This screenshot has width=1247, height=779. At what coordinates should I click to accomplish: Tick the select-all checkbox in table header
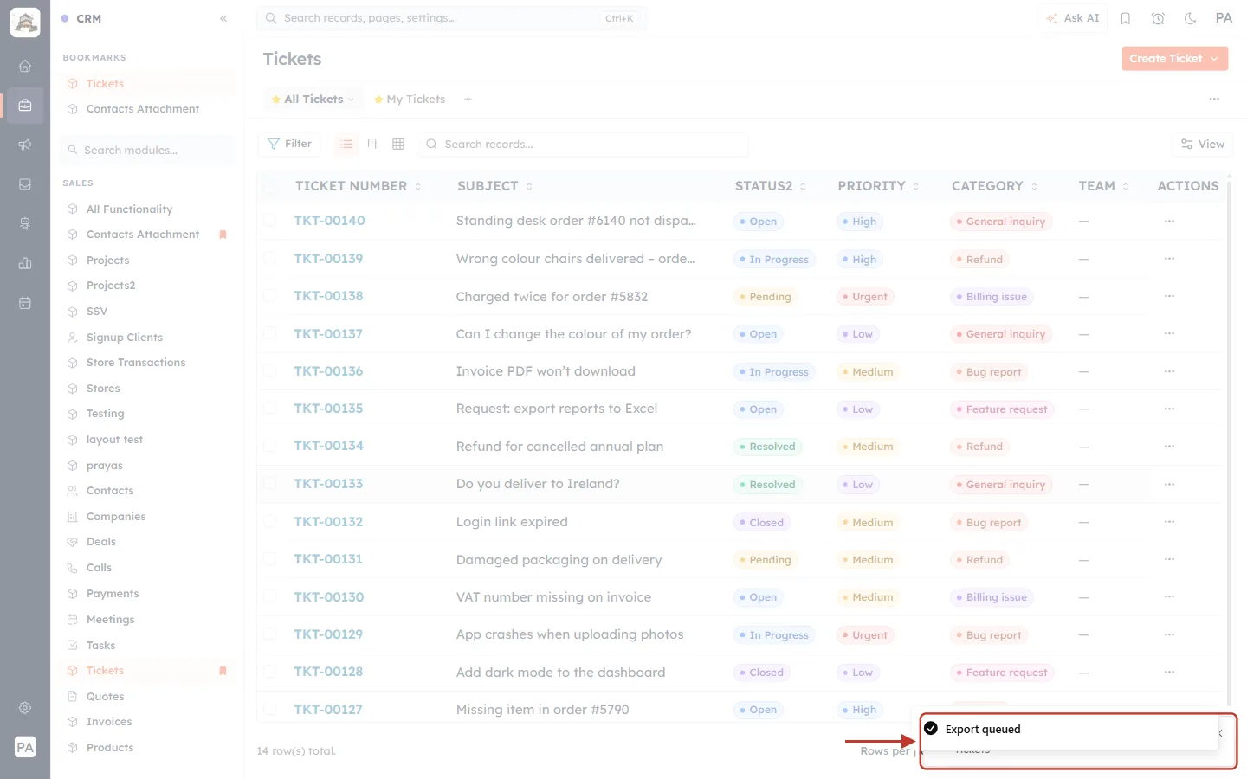pos(269,186)
